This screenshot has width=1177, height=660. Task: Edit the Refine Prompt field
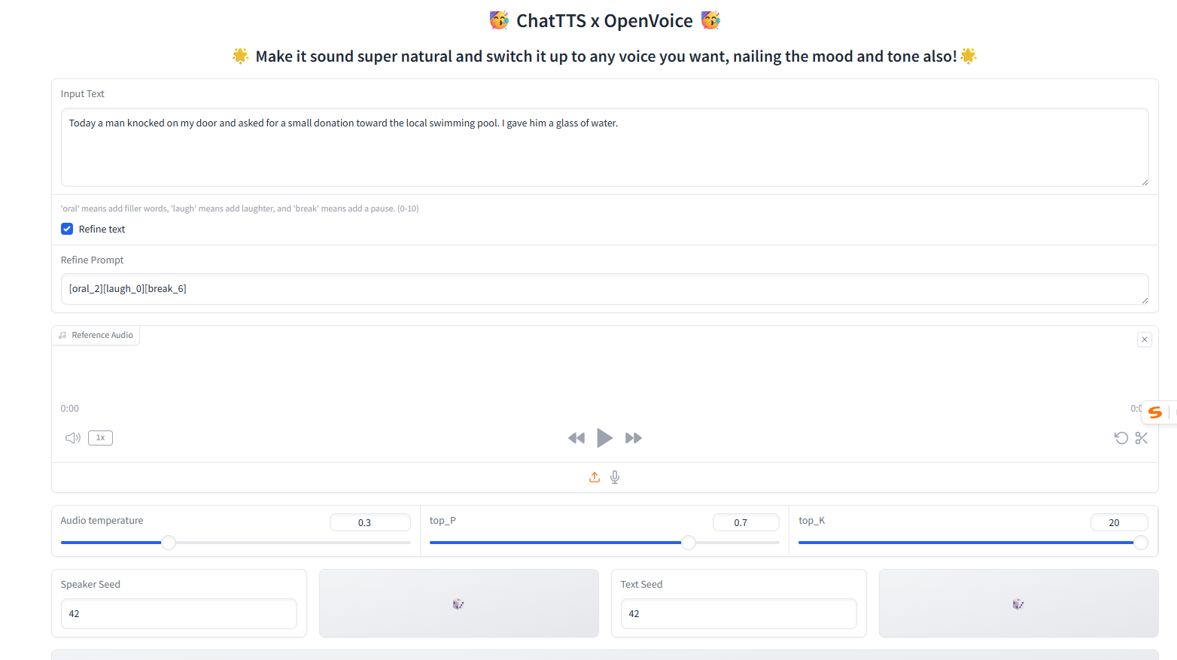click(x=604, y=289)
